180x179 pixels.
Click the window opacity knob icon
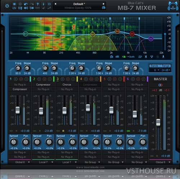pyautogui.click(x=103, y=8)
